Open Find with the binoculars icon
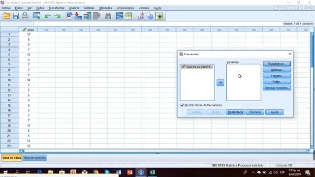 click(108, 16)
